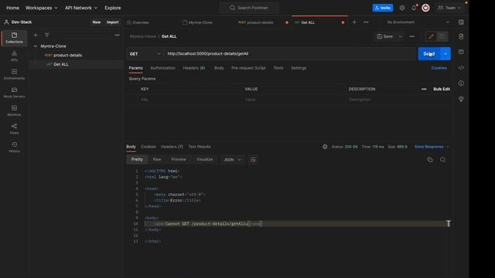View the Test Results tab

(x=200, y=147)
